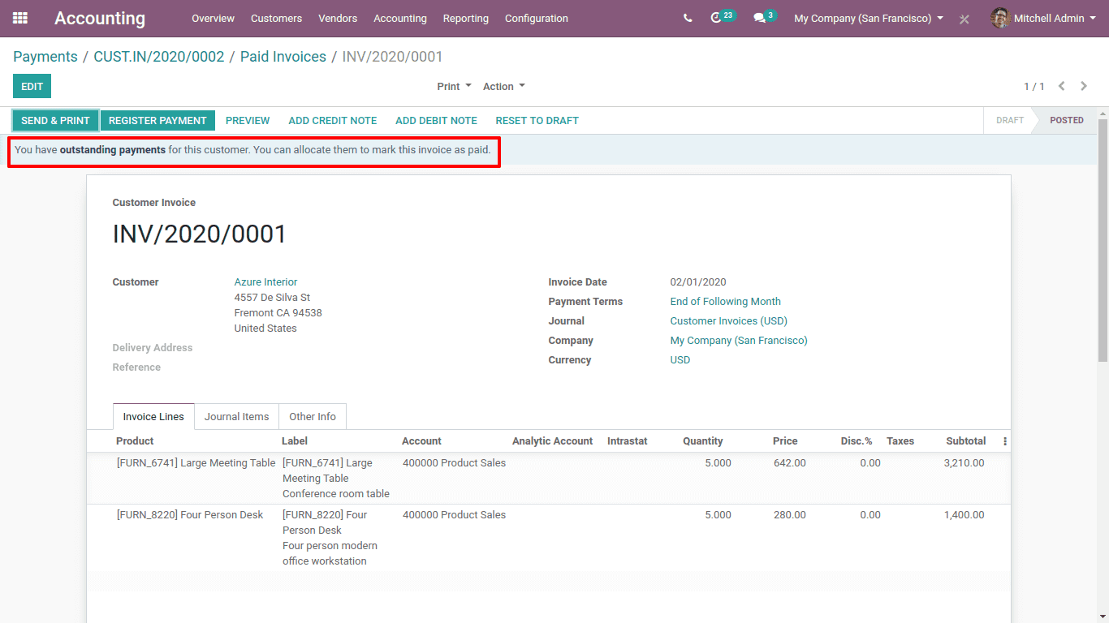Viewport: 1109px width, 623px height.
Task: Go to Paid Invoices breadcrumb
Action: [283, 57]
